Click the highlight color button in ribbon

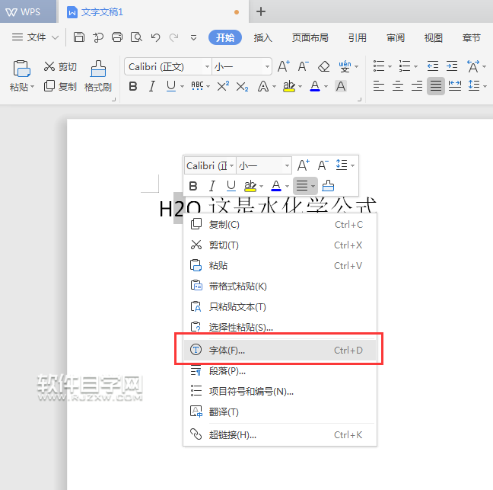[289, 86]
